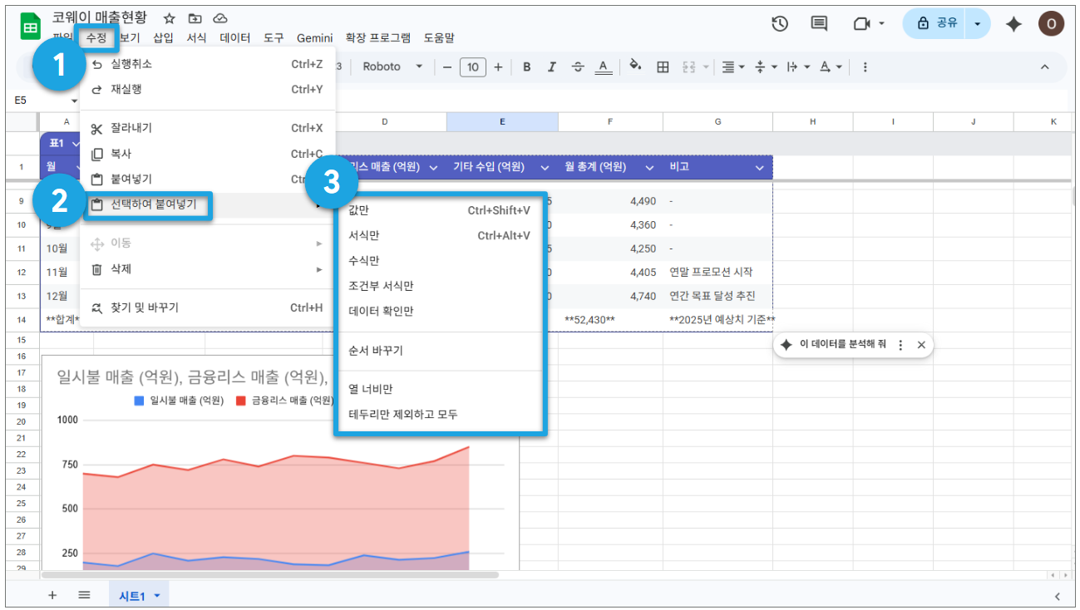1080x610 pixels.
Task: Start video meeting camera icon
Action: pos(861,24)
